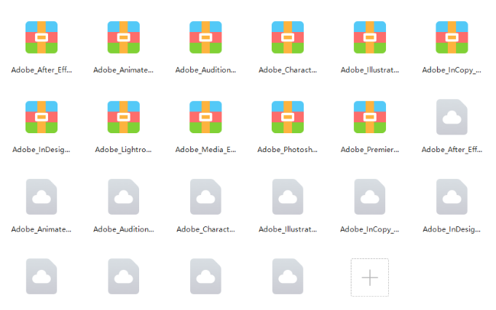Select the Adobe_Illustrat... archive icon
Screen dimensions: 496x310
point(370,37)
